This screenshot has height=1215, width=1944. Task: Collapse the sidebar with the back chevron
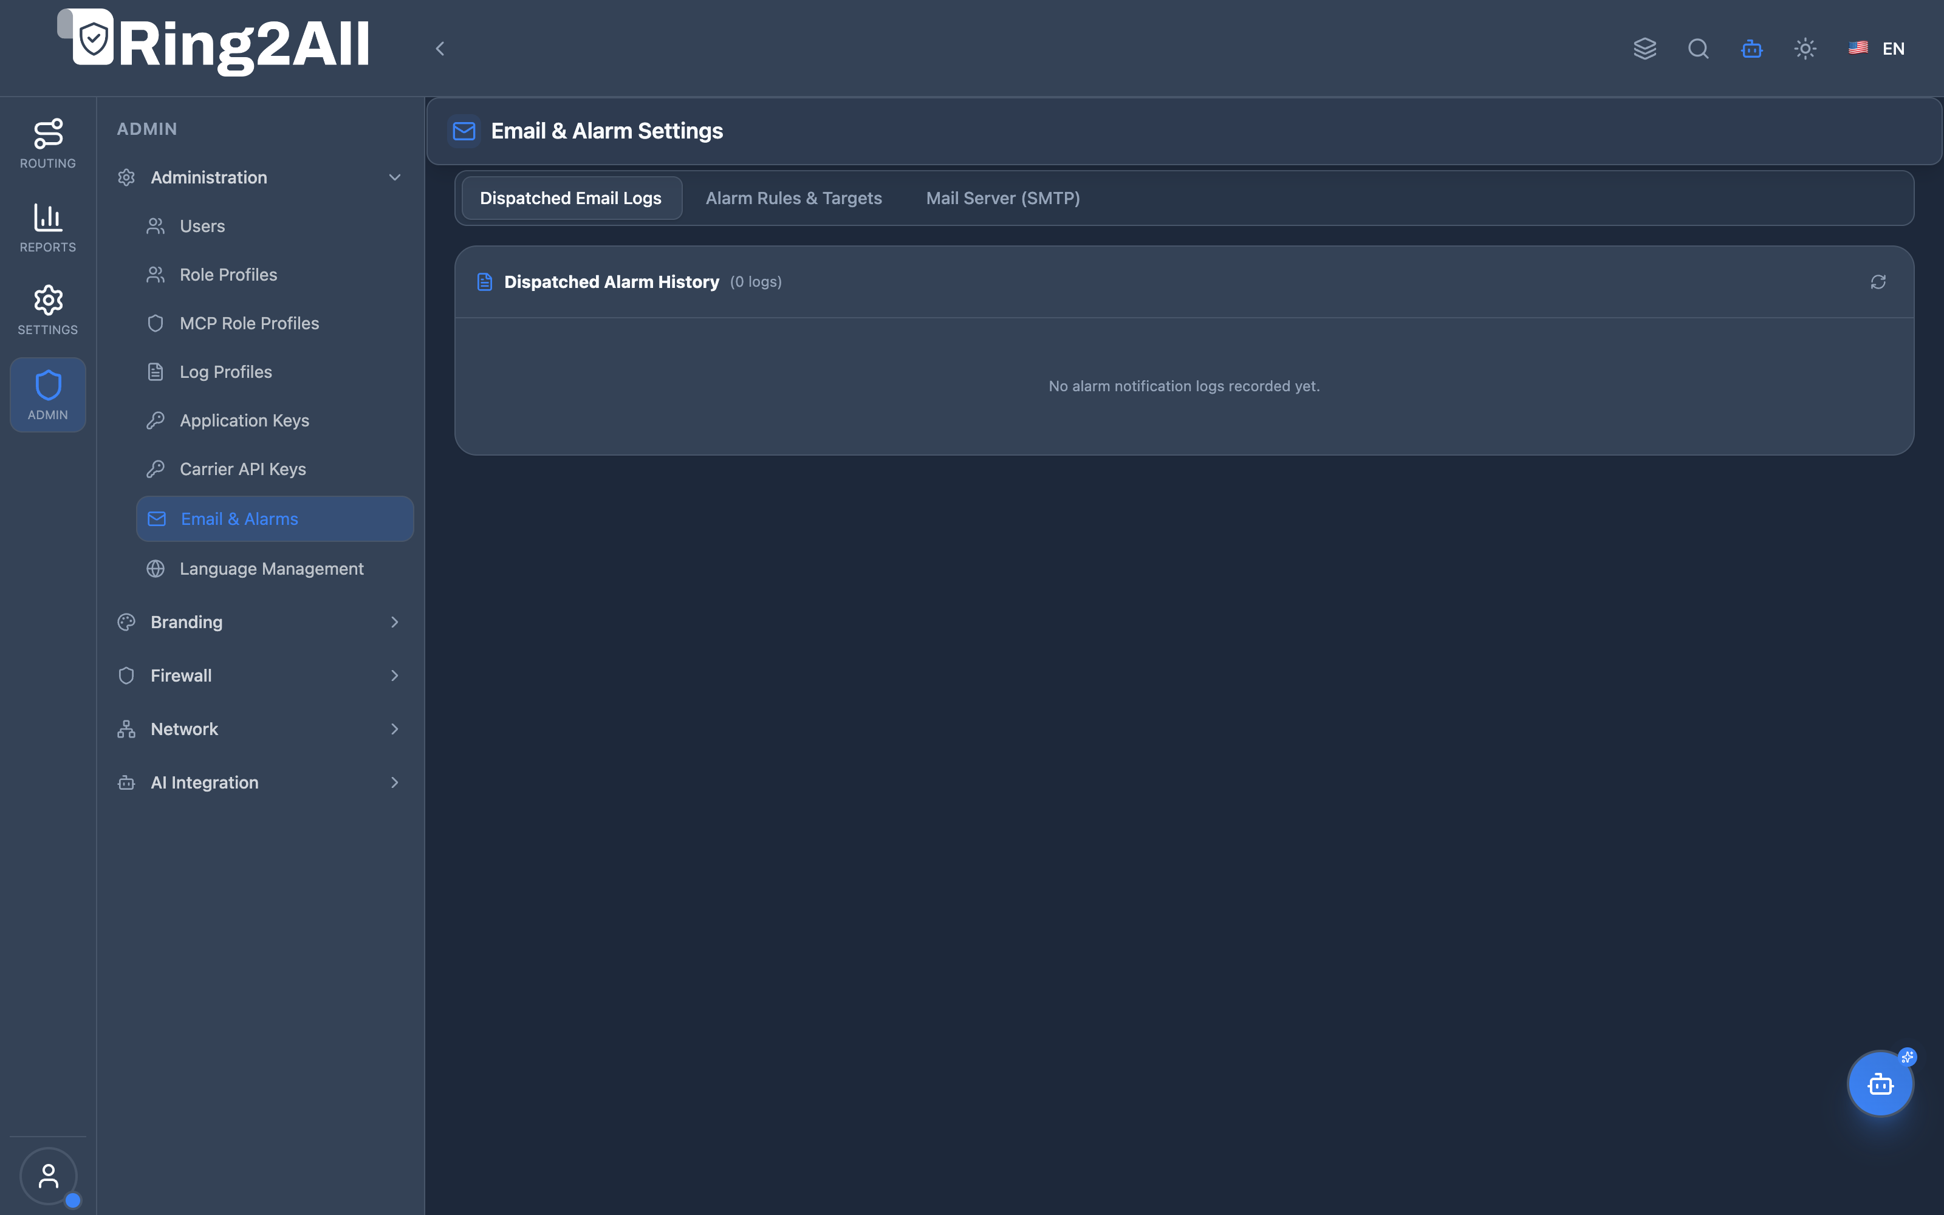tap(440, 49)
